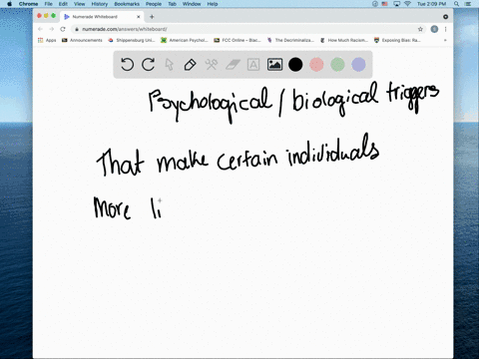Open the File menu
Screen dimensions: 479x359
click(49, 4)
